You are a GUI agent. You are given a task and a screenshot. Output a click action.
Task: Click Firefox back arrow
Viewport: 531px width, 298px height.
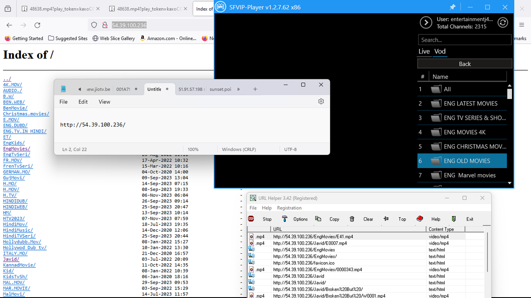click(10, 25)
